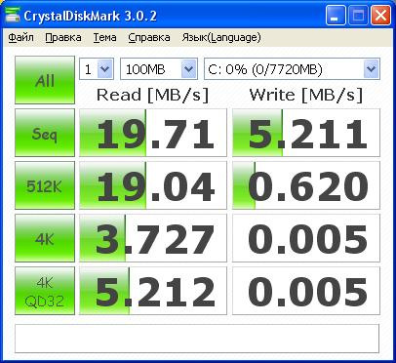396x363 pixels.
Task: Select 512K write result 0.620
Action: [306, 185]
